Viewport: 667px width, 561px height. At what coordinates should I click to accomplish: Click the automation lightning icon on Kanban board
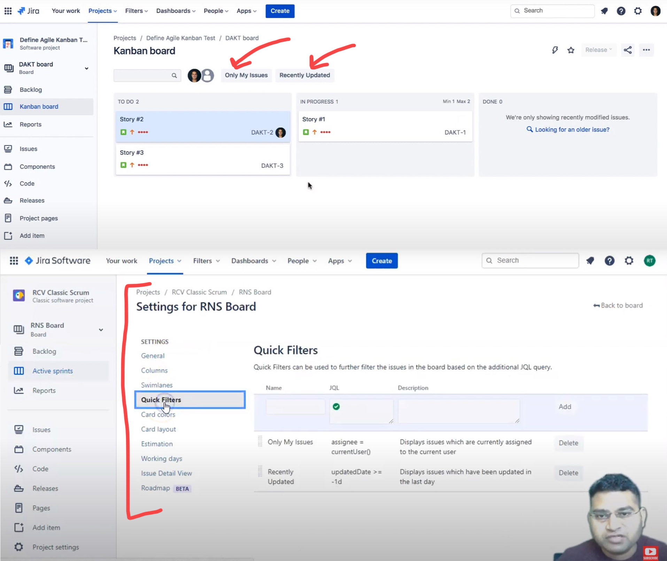(x=555, y=50)
